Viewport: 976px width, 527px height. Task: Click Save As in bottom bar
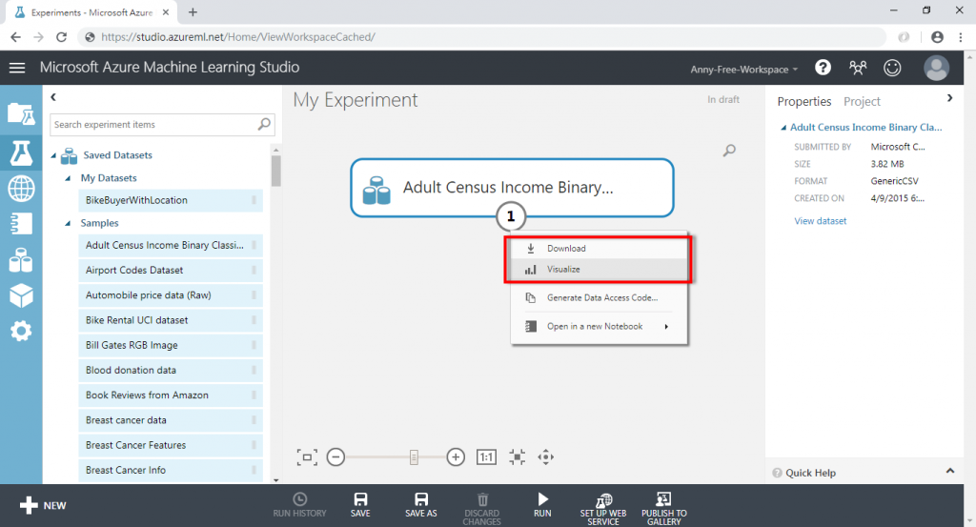420,505
